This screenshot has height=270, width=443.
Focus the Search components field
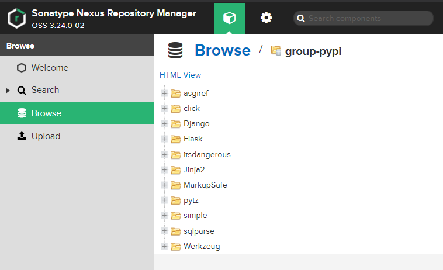pos(368,19)
